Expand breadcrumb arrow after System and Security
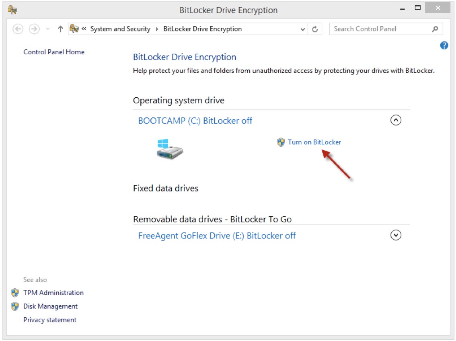456x341 pixels. (157, 29)
